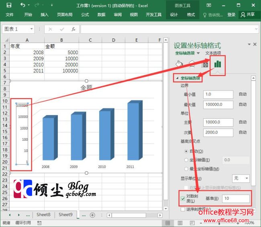Click the 登录 sign-in link
This screenshot has width=261, height=227.
[x=231, y=14]
